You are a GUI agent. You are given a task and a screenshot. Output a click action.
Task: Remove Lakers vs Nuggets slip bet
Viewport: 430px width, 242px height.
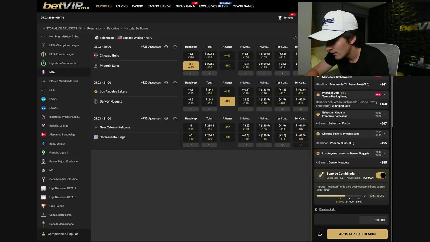click(x=385, y=153)
